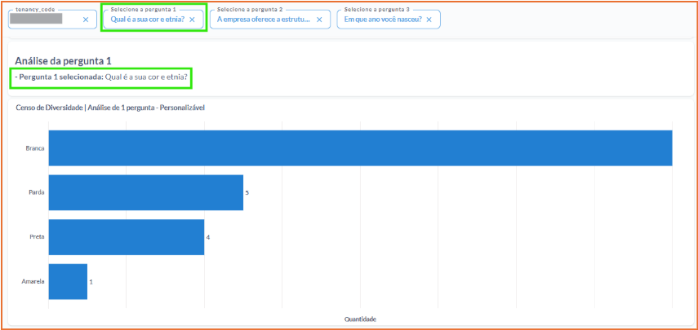Click the Preta bar in the chart
The image size is (698, 330).
point(126,237)
